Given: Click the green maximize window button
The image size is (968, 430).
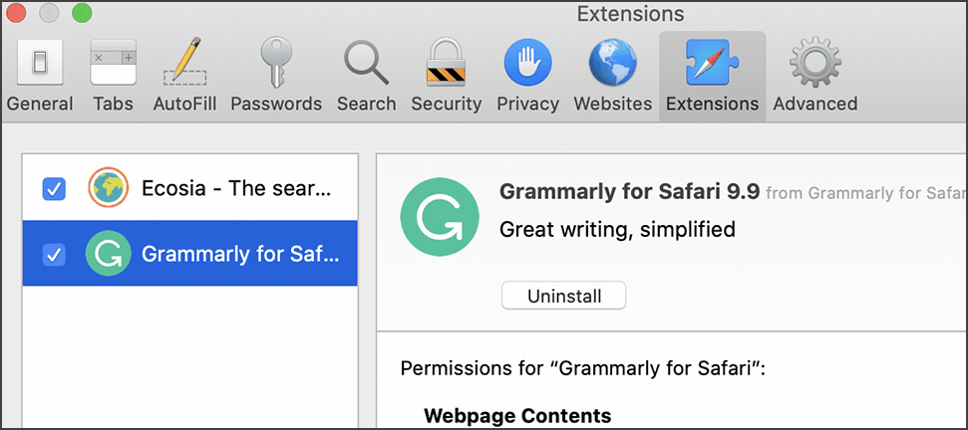Looking at the screenshot, I should click(x=83, y=14).
